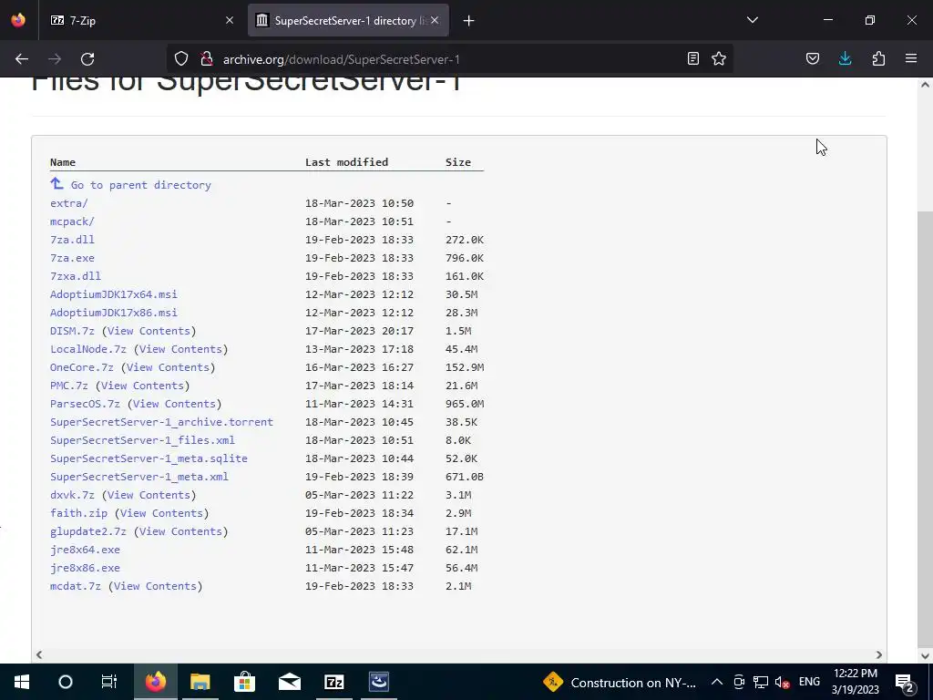View Contents of PMC.7z
933x700 pixels.
pos(142,386)
